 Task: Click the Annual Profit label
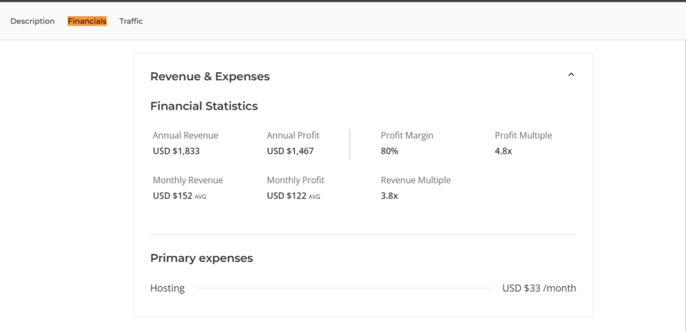point(293,136)
